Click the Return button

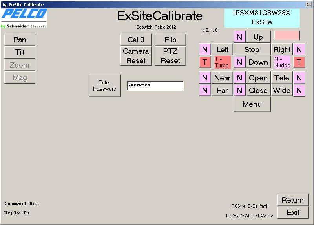tap(293, 200)
